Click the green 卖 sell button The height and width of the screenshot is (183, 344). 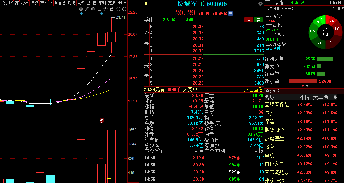259,20
